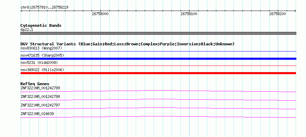Select transcript ZNF322|NM_024639 label

37,114
